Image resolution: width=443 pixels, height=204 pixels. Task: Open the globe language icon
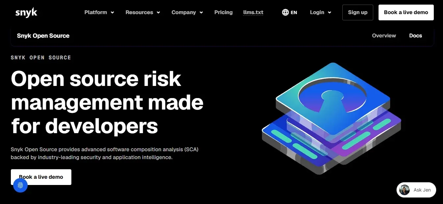pyautogui.click(x=285, y=12)
